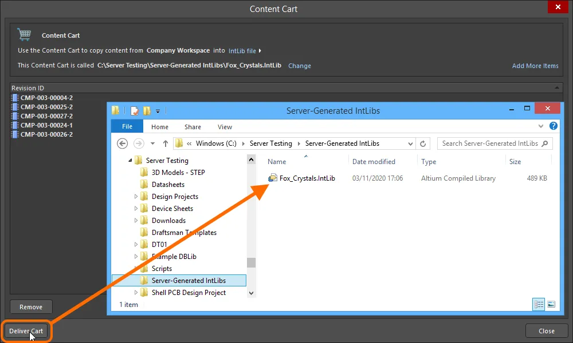Click the search magnifier icon
Image resolution: width=573 pixels, height=343 pixels.
tap(545, 143)
